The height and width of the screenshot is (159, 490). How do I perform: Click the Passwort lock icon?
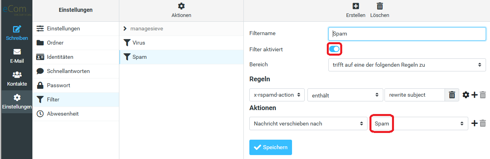(40, 85)
